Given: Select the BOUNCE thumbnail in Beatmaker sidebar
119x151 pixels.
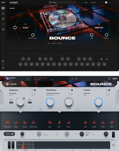Looking at the screenshot, I should tap(3, 8).
